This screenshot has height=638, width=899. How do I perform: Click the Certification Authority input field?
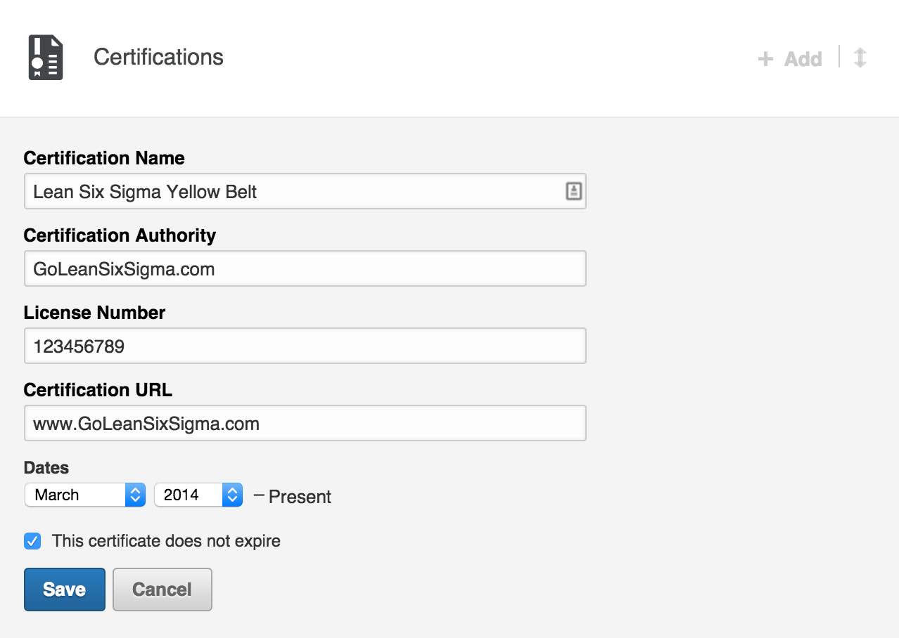coord(305,268)
